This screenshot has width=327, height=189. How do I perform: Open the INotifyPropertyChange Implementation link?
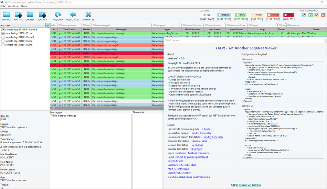tap(189, 177)
